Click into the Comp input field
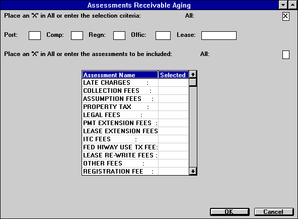This screenshot has width=298, height=219. tap(77, 36)
